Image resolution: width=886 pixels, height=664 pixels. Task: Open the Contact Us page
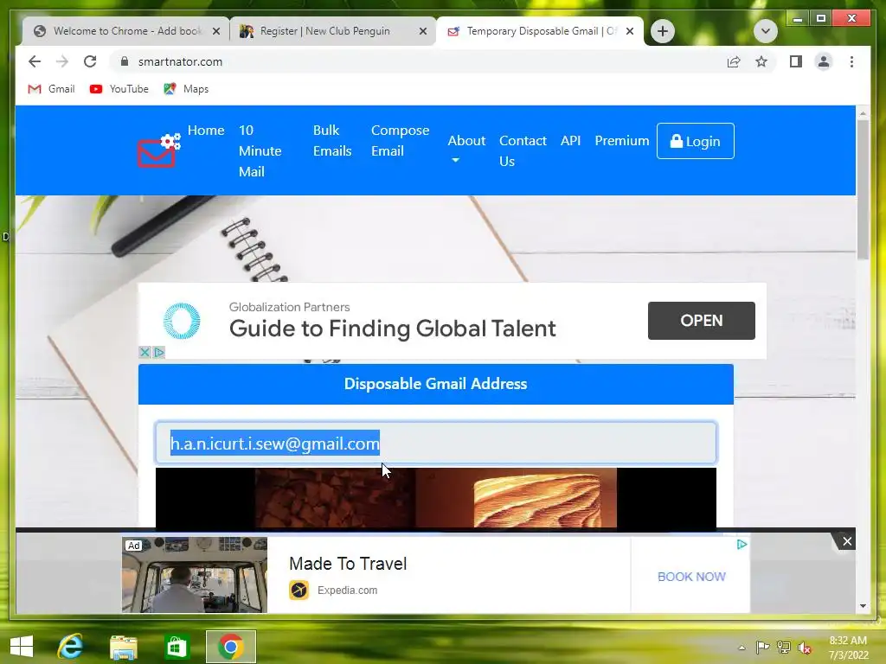523,150
